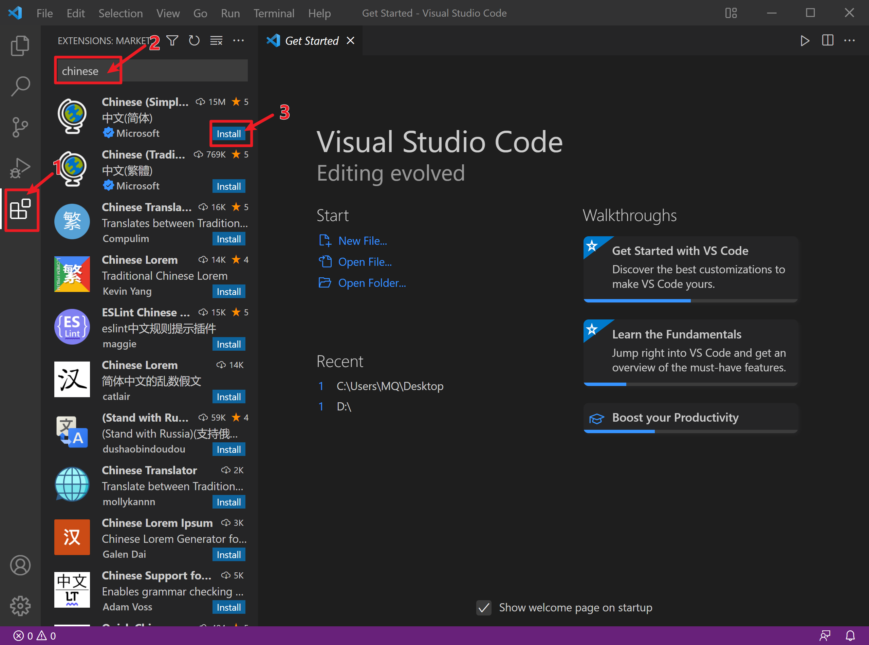Open Chinese (Simplified) extension globe icon
Screen dimensions: 869x645
click(72, 116)
